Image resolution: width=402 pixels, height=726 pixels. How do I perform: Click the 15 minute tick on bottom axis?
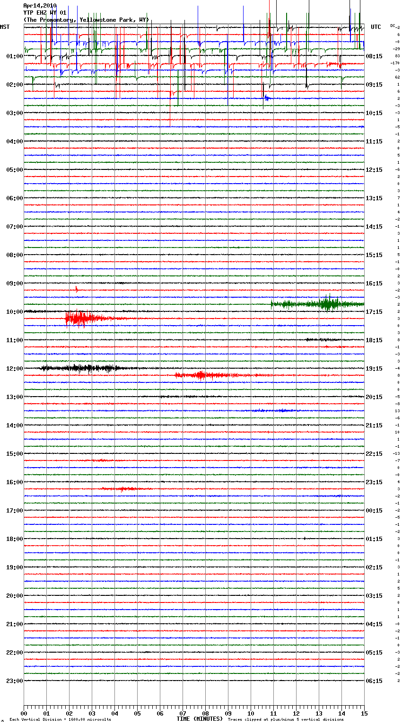[364, 713]
